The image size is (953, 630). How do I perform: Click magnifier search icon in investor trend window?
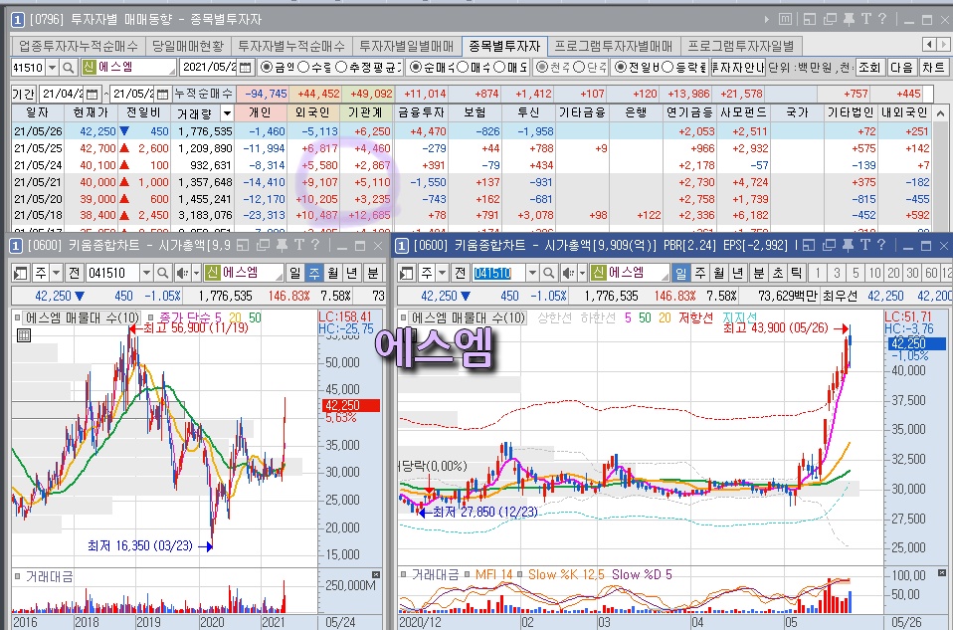point(69,68)
